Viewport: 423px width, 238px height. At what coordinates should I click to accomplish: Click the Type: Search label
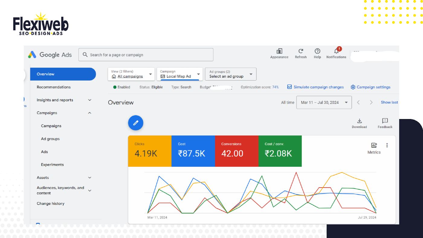click(x=181, y=87)
